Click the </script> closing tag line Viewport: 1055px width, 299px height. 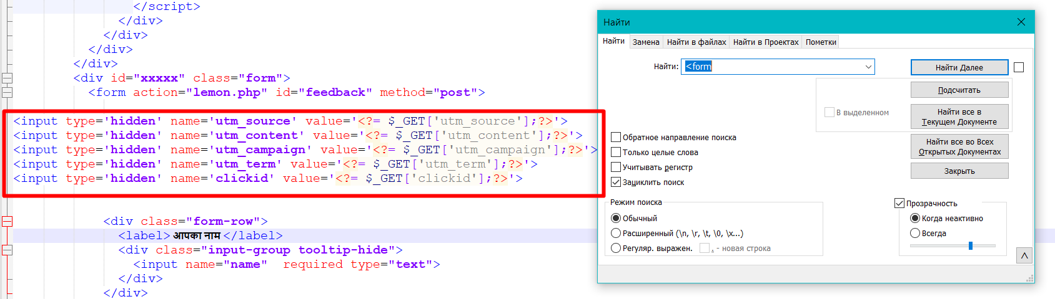[167, 6]
